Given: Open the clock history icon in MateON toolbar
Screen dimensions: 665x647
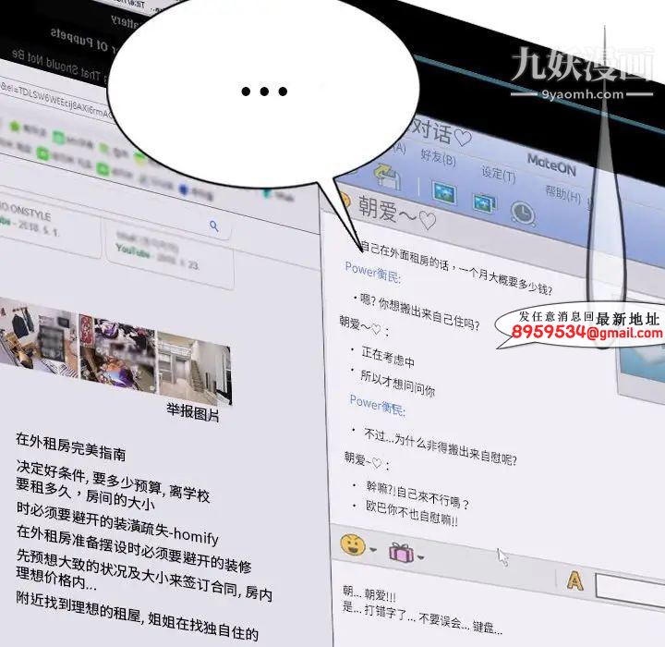Looking at the screenshot, I should pos(523,213).
